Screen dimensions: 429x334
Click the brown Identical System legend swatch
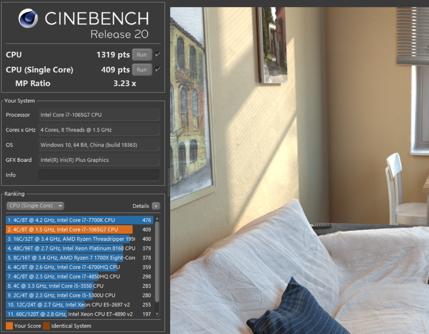(46, 326)
